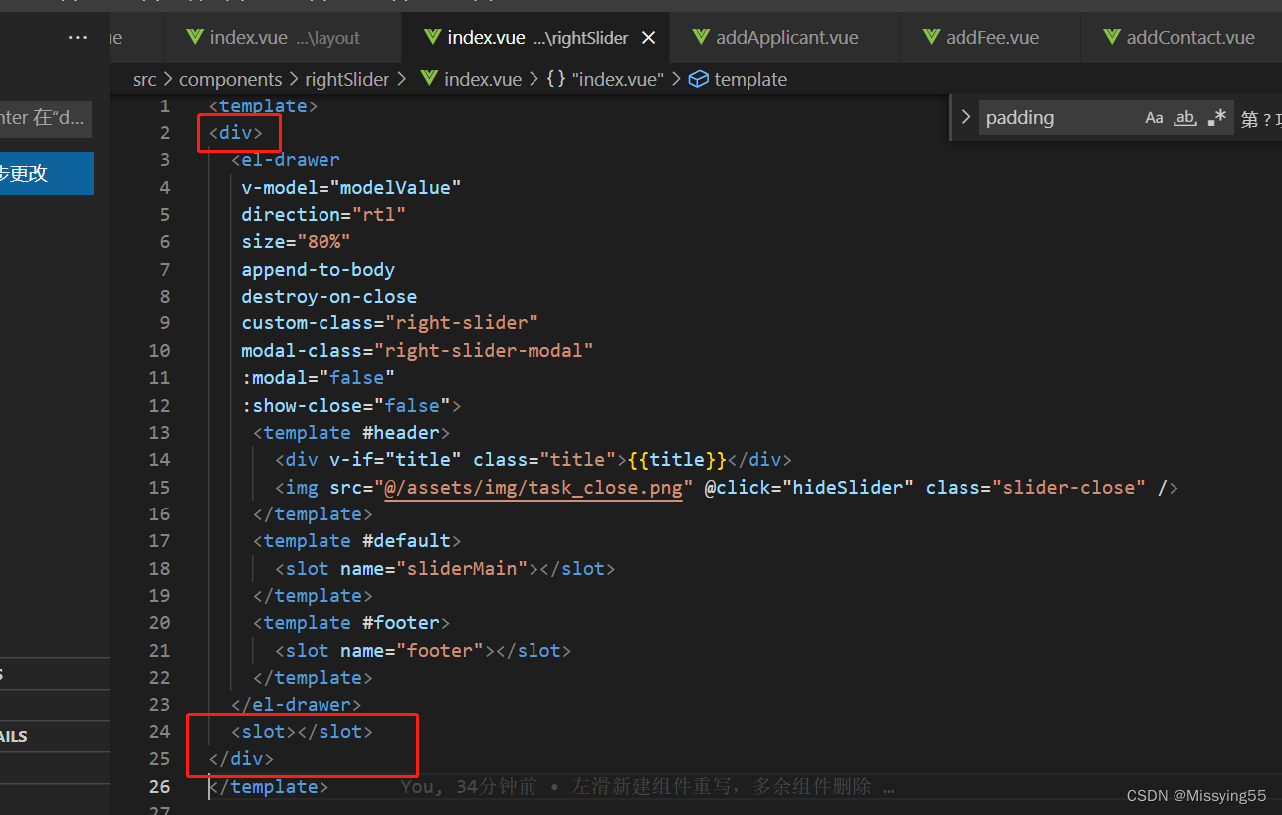Focus the find input containing 'padding'
The width and height of the screenshot is (1282, 815).
click(x=1059, y=118)
